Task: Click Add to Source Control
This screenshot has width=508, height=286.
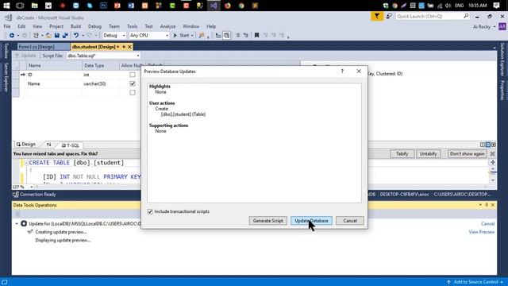Action: [475, 282]
